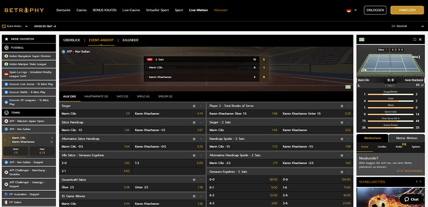Screen dimensions: 428x207
Task: Click bar chart icon in tracker
Action: [x=422, y=85]
